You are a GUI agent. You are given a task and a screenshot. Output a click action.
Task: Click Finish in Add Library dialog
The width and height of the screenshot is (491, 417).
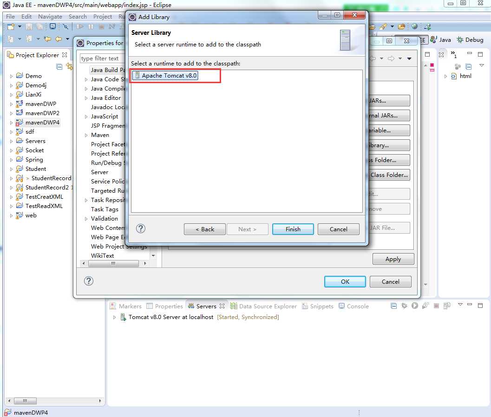(293, 229)
